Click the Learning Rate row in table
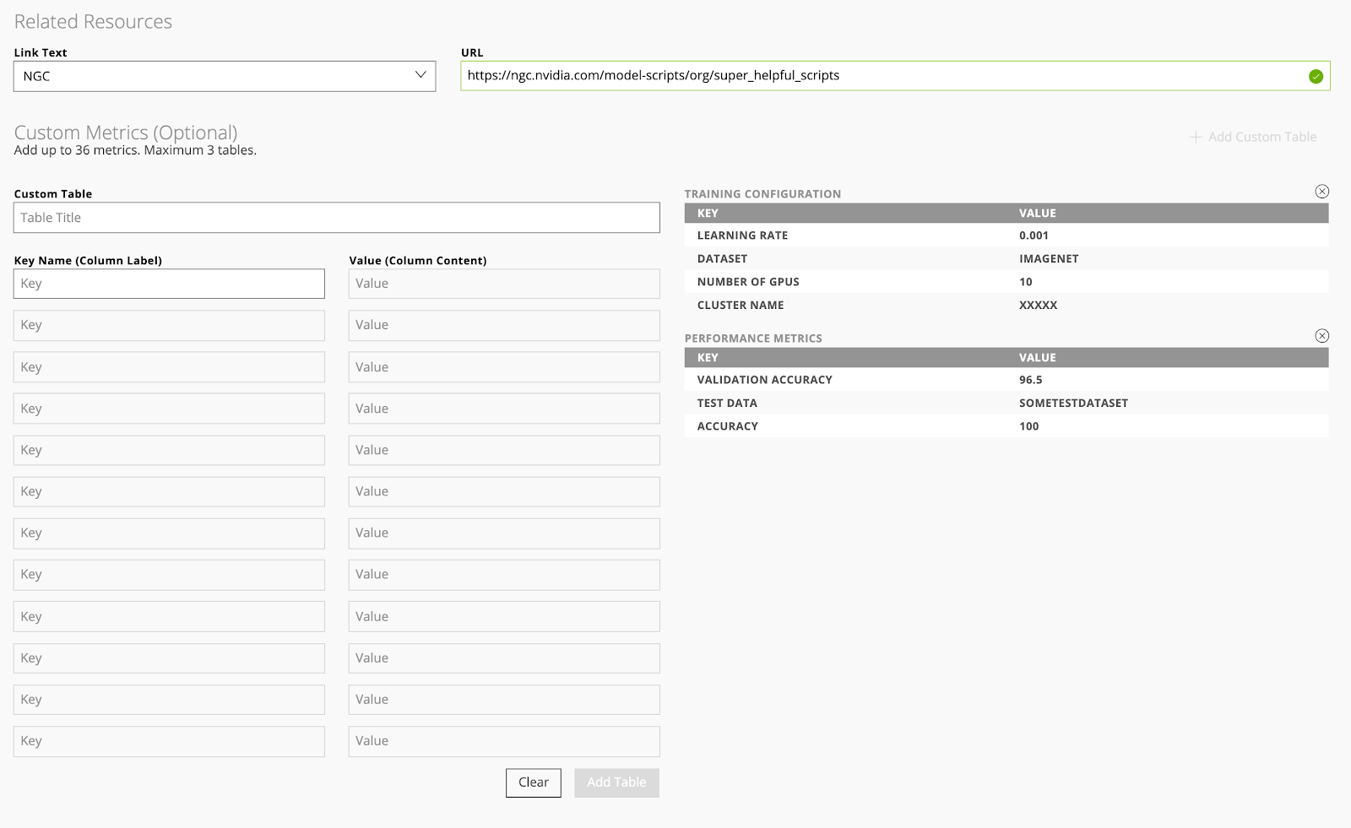 coord(1005,235)
